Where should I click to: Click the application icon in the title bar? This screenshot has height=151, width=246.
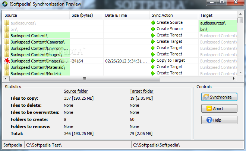[x=5, y=4]
